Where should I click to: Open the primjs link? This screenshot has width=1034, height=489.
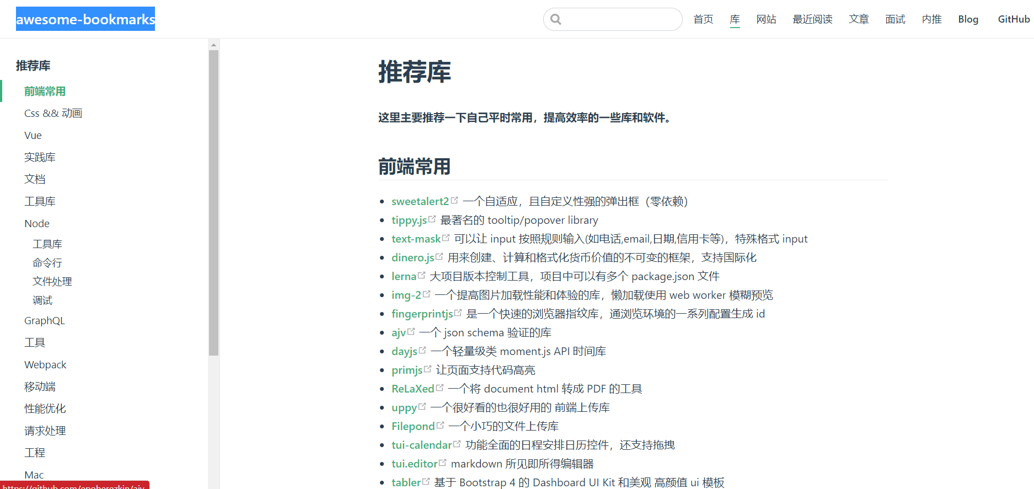coord(407,370)
